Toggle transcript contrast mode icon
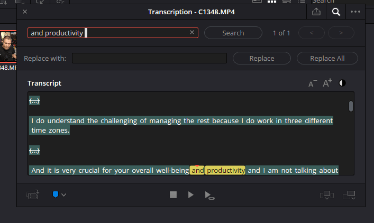The height and width of the screenshot is (223, 374). (x=342, y=83)
